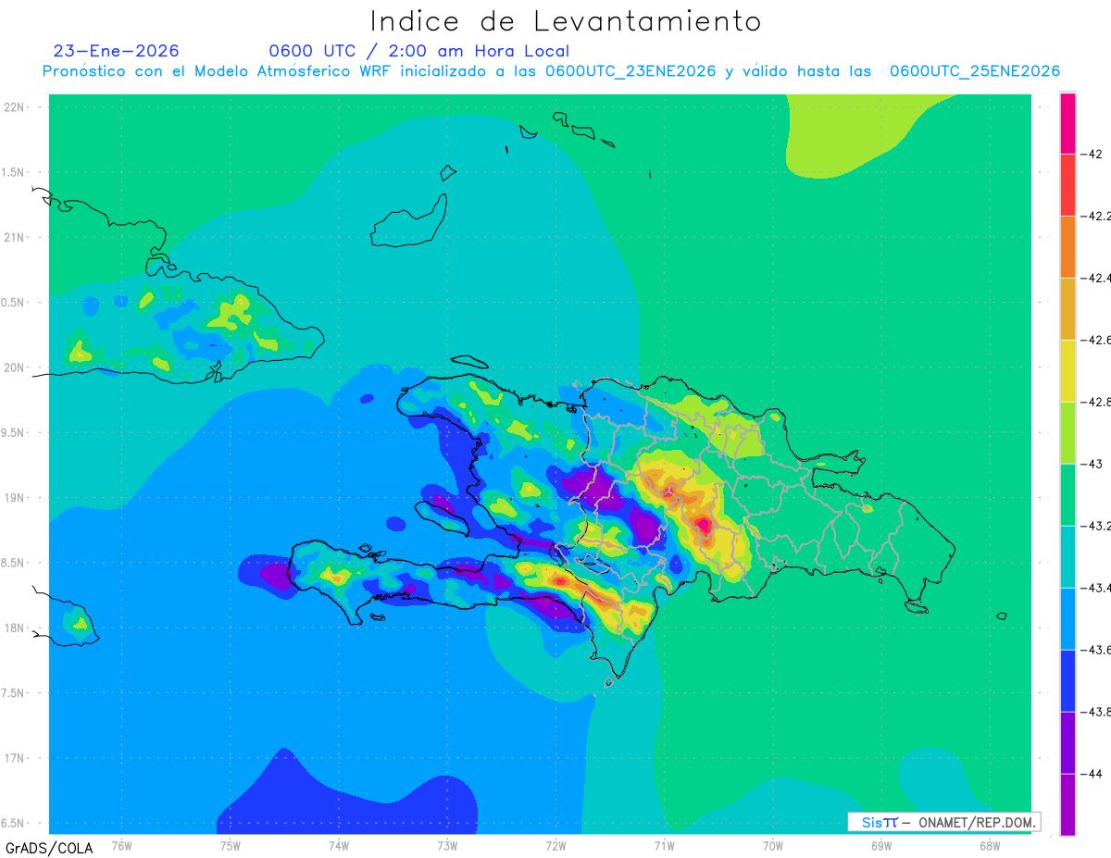
Task: Click the '76W' longitude label
Action: click(x=121, y=846)
